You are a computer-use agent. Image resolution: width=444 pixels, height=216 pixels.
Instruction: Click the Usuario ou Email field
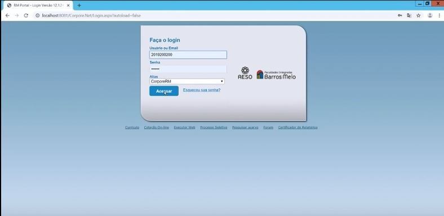click(x=188, y=55)
